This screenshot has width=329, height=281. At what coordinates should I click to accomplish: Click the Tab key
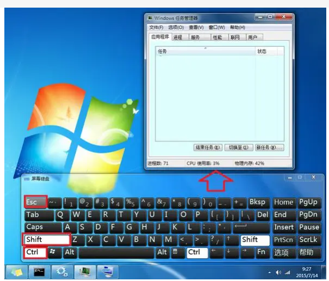pos(39,215)
